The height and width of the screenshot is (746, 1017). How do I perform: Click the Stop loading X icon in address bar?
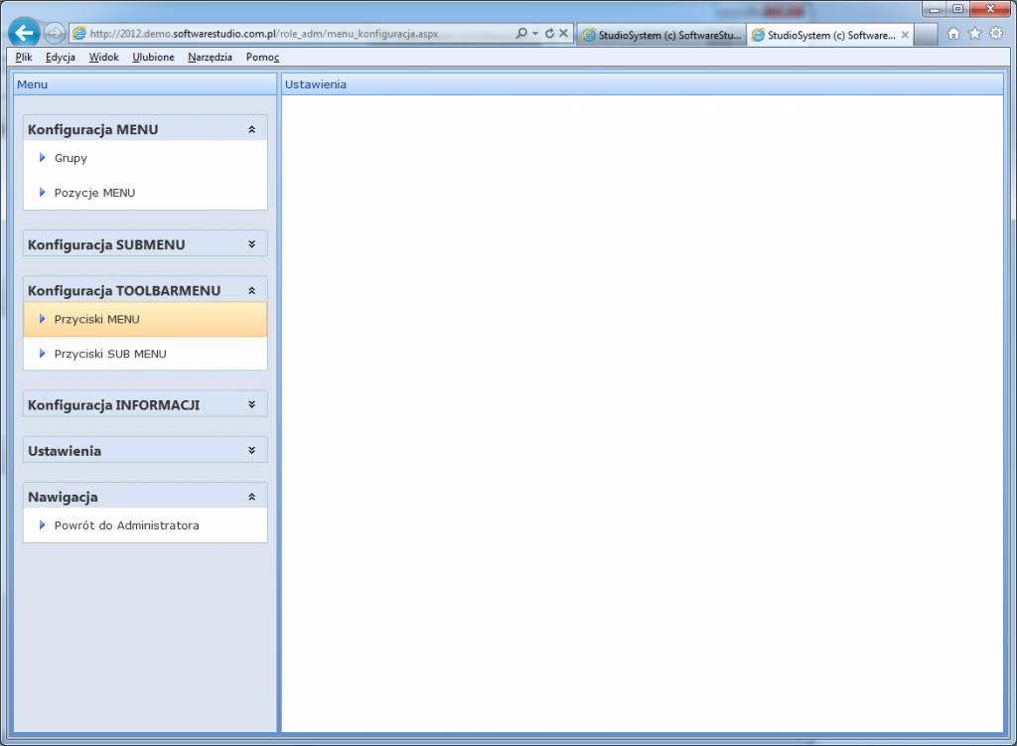tap(564, 34)
